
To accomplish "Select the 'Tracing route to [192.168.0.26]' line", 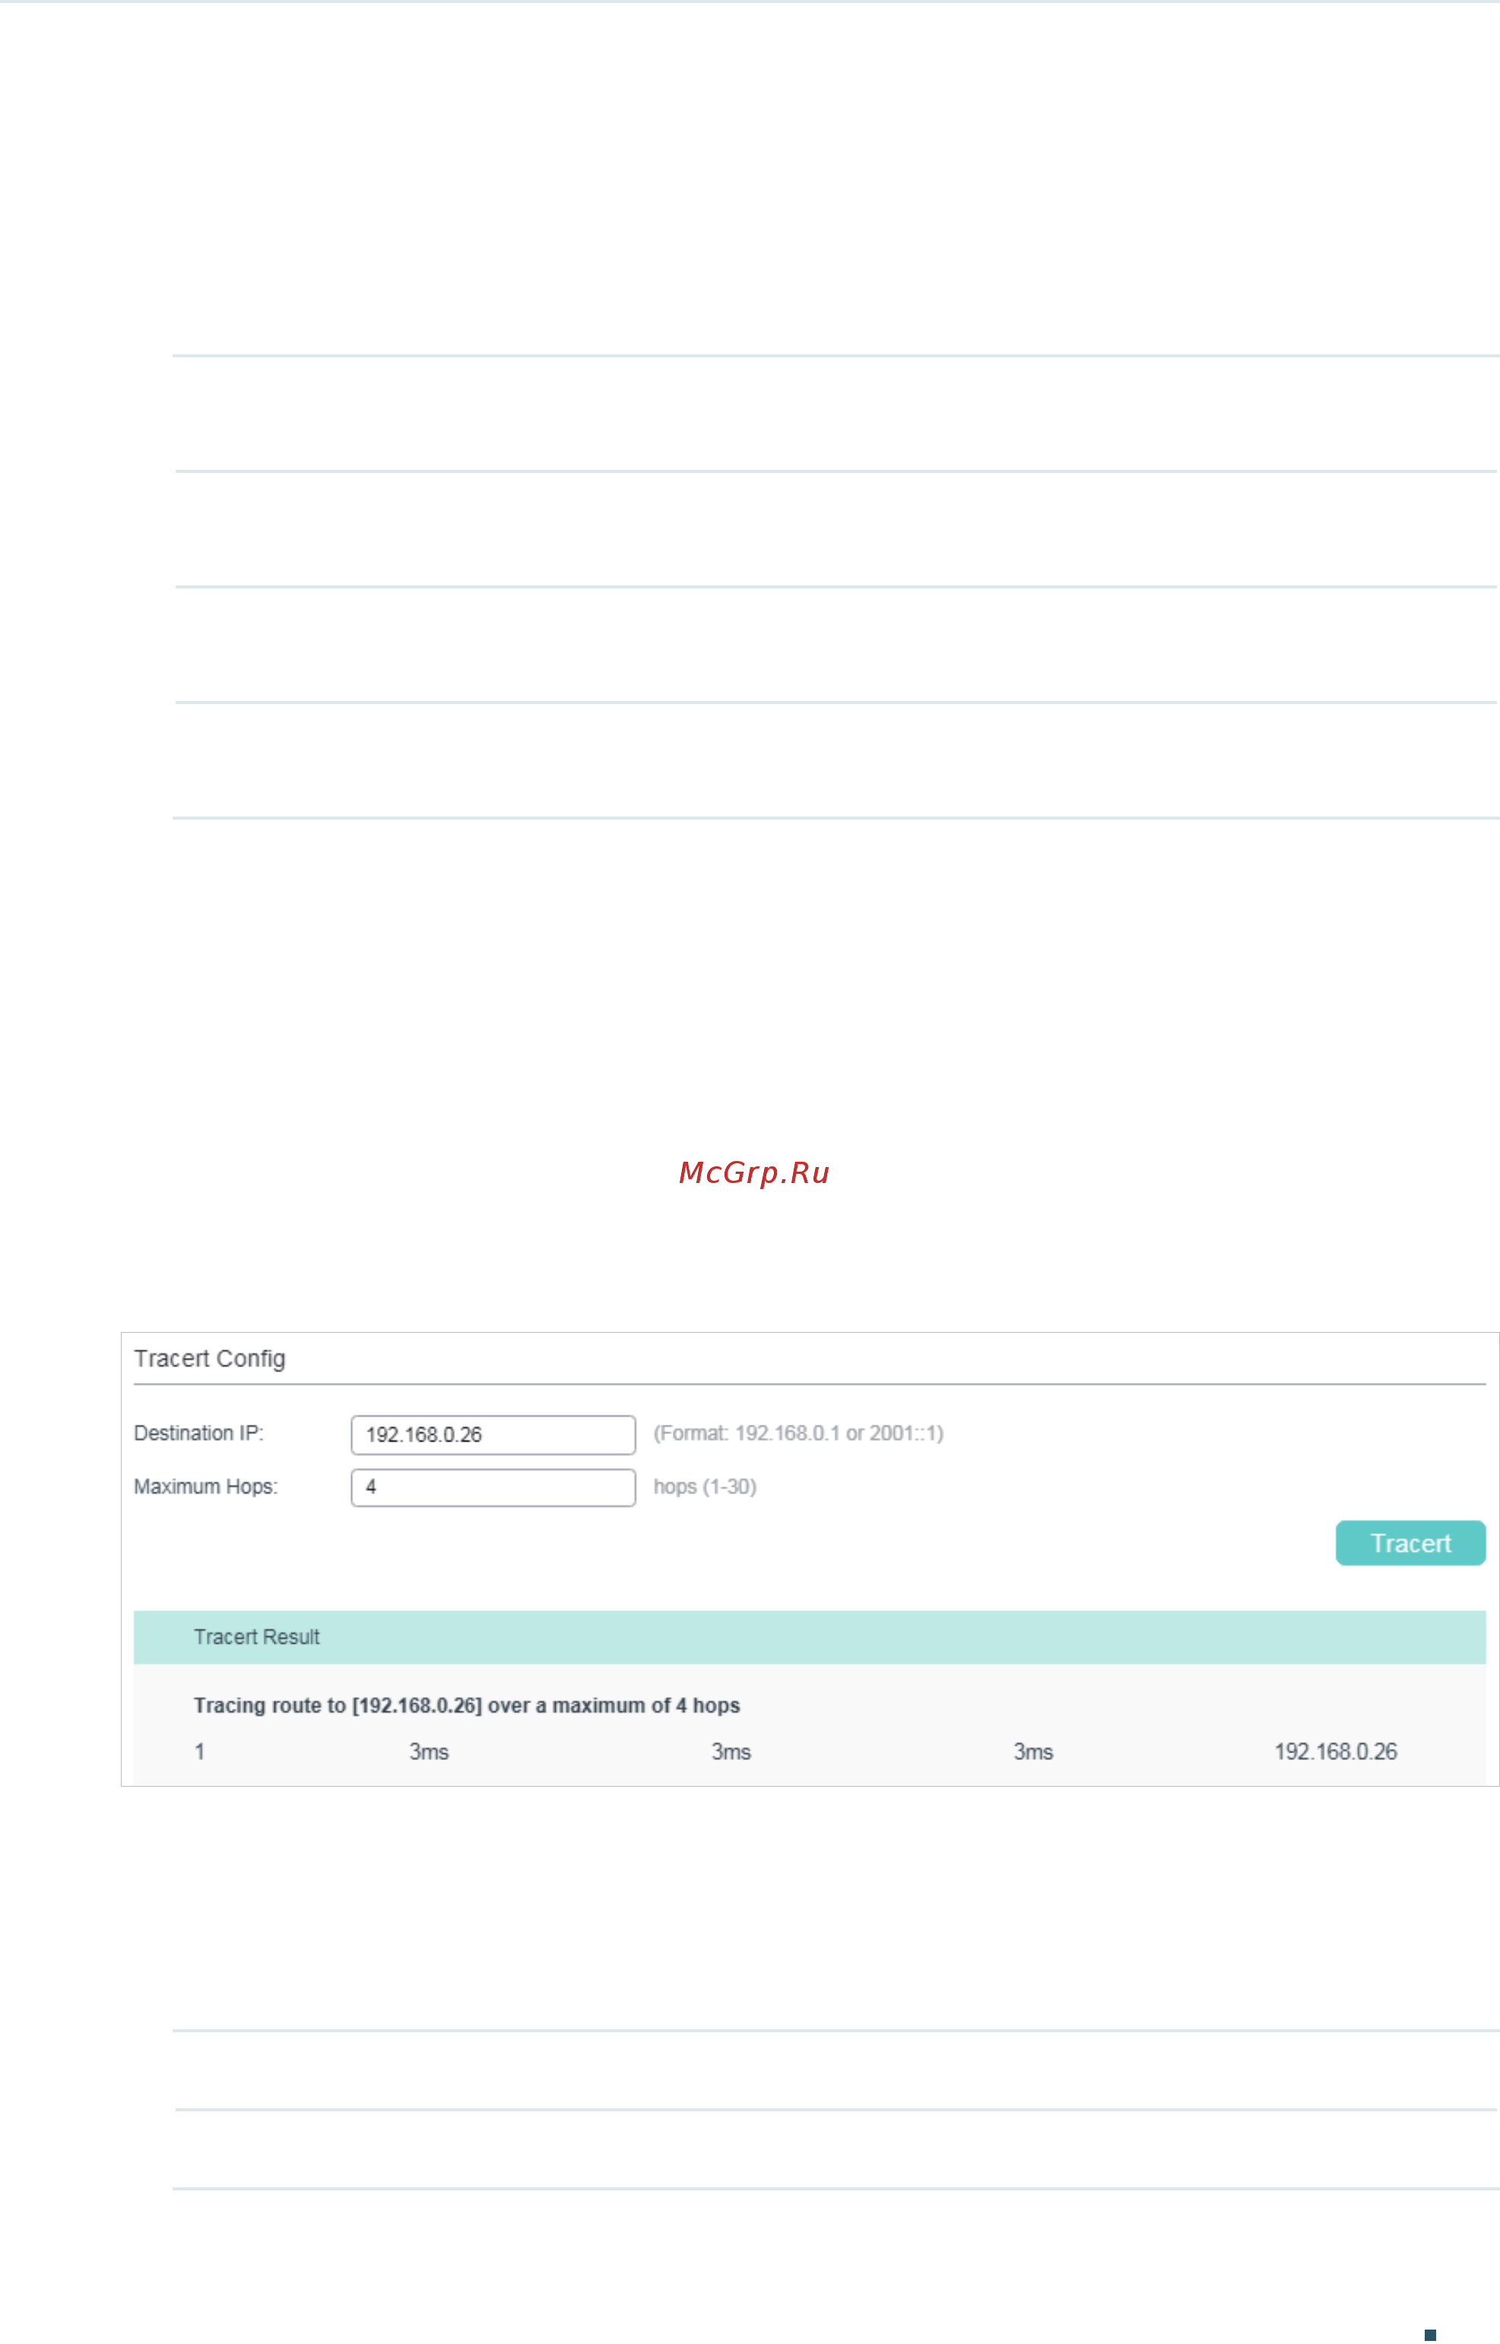I will click(467, 1705).
